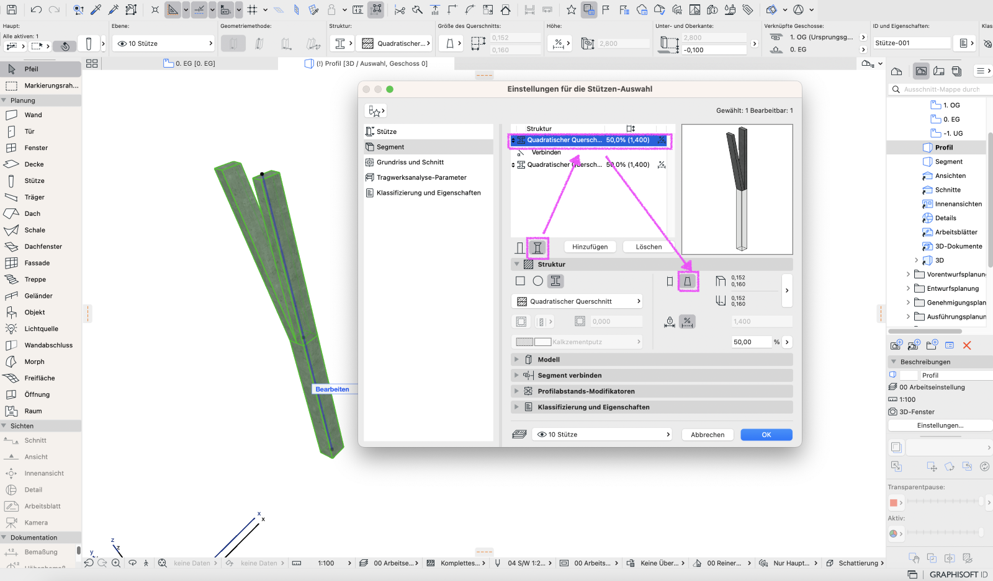The height and width of the screenshot is (581, 993).
Task: Adjust the Transparentpause slider
Action: pos(945,502)
